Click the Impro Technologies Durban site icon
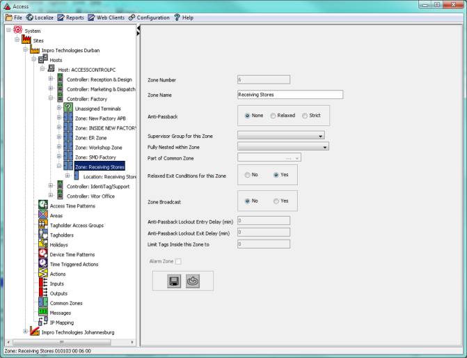Screen dimensions: 467x358 point(35,49)
